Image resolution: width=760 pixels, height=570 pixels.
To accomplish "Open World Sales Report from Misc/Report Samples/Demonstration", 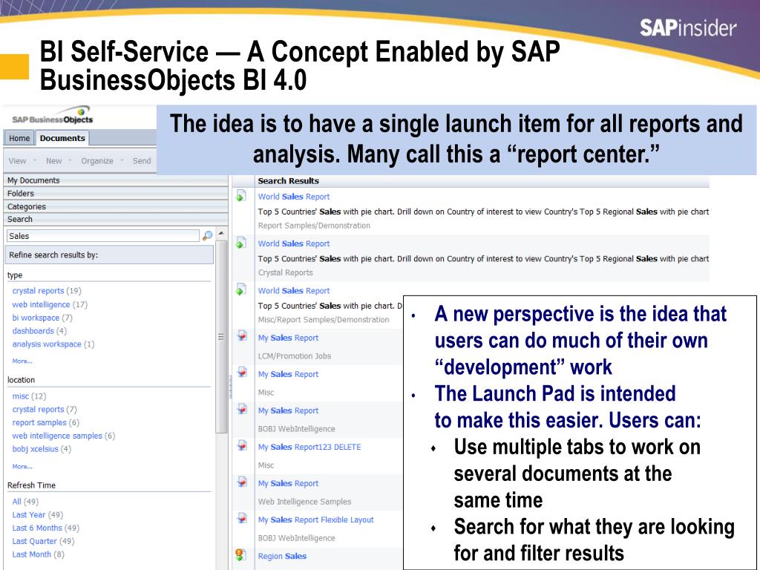I will pyautogui.click(x=294, y=290).
